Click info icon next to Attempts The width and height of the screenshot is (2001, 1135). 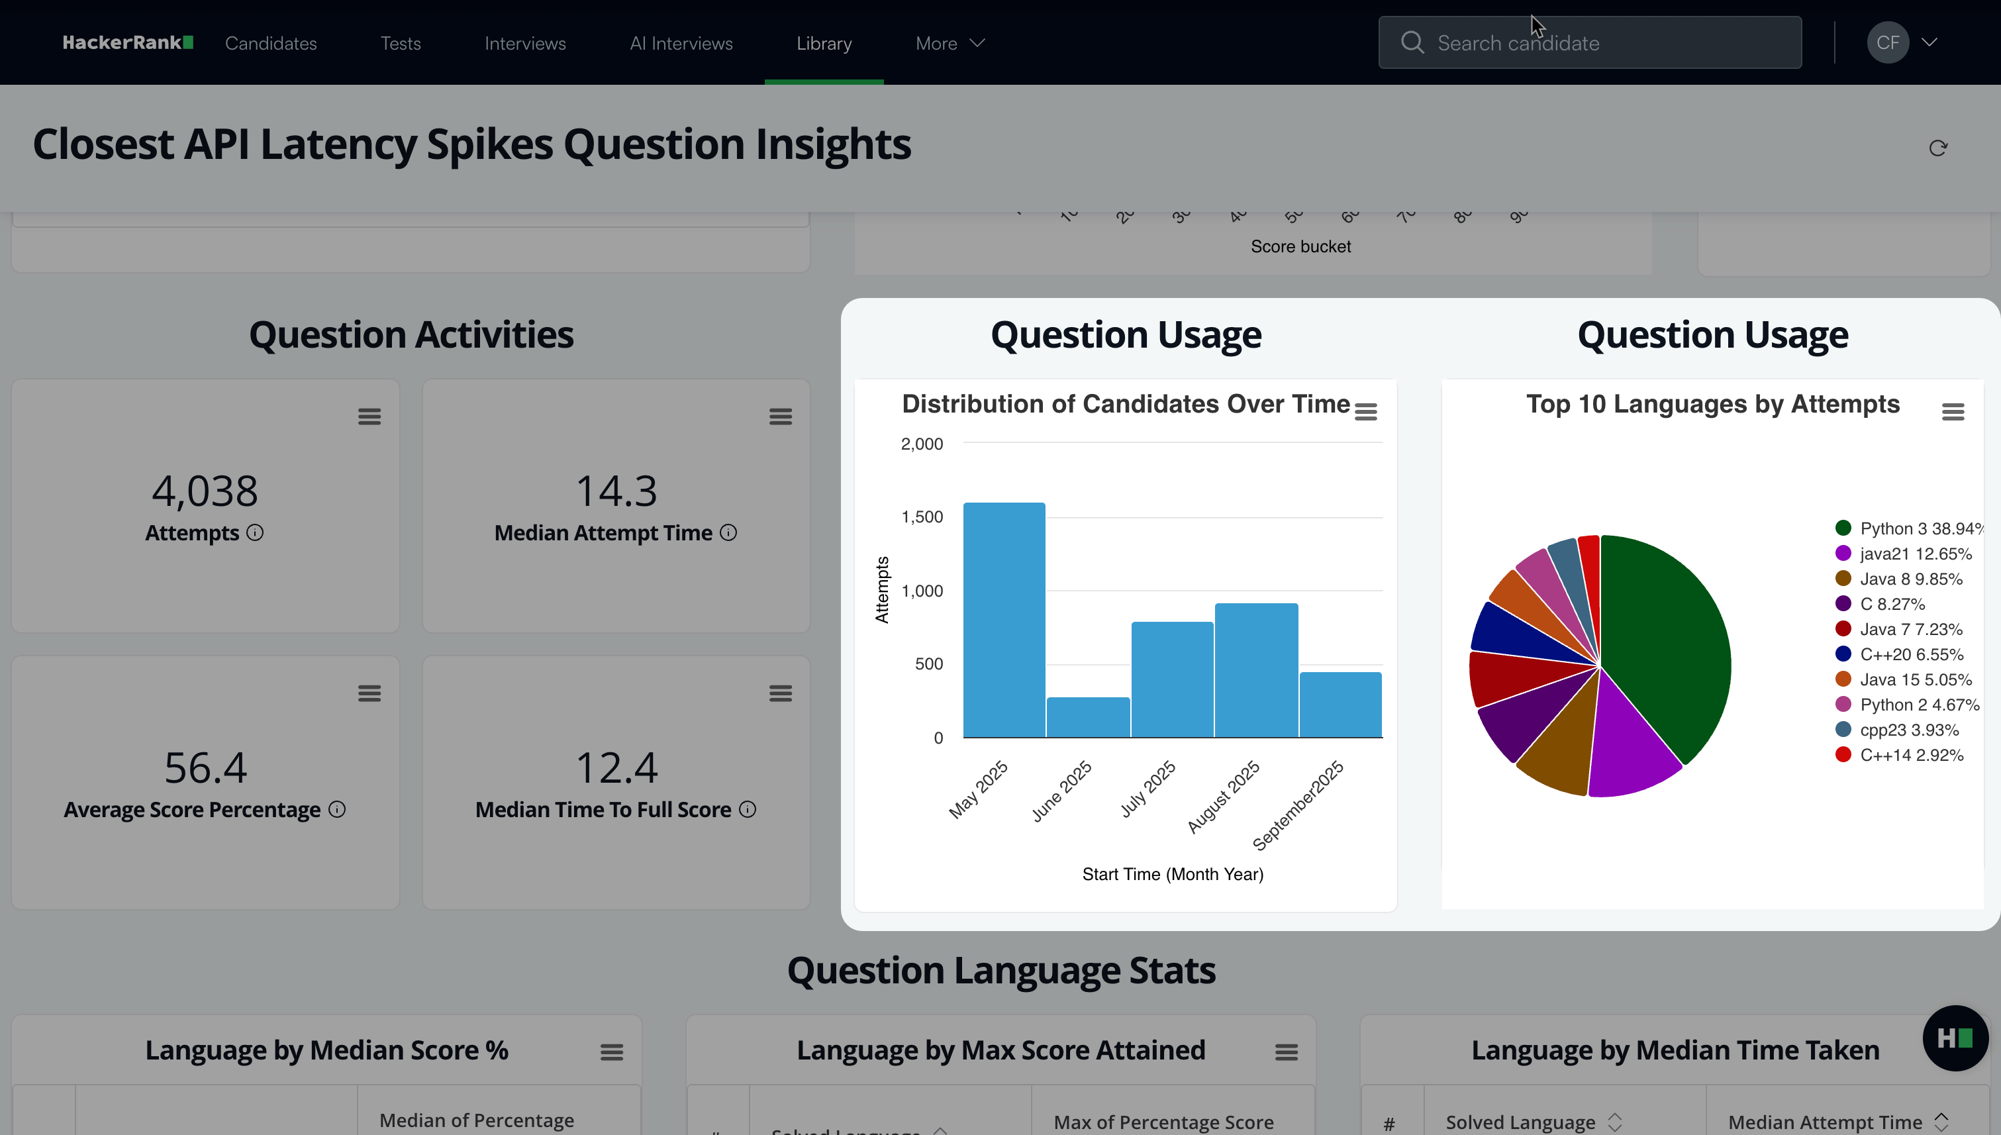[255, 532]
